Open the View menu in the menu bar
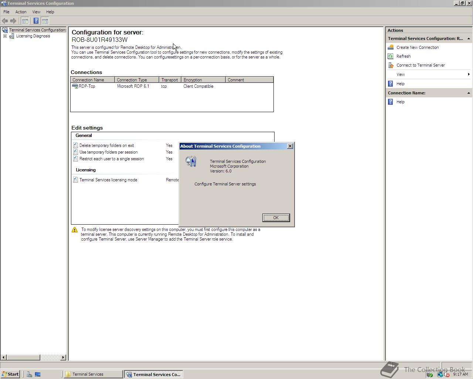This screenshot has width=473, height=379. click(x=36, y=12)
